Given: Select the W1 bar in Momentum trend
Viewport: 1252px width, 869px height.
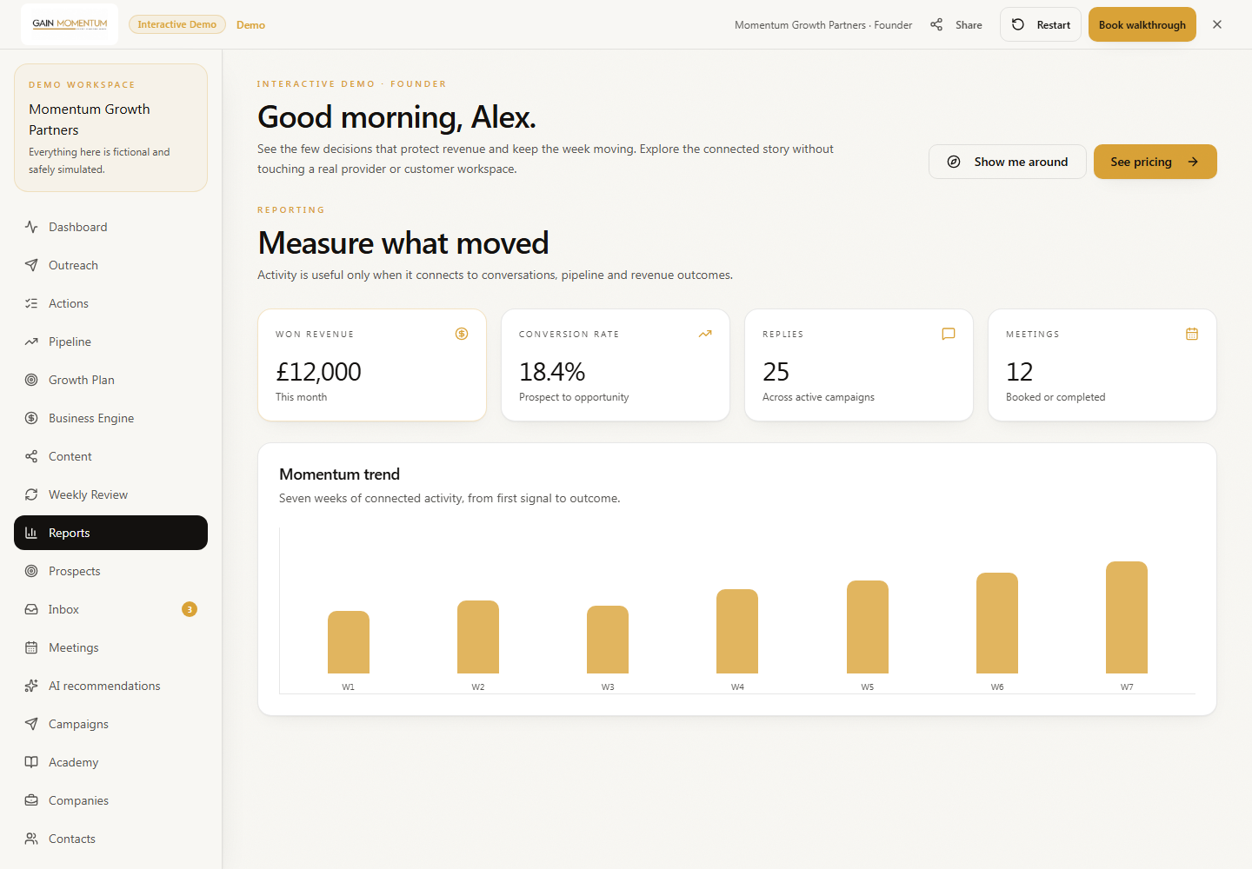Looking at the screenshot, I should (x=349, y=642).
